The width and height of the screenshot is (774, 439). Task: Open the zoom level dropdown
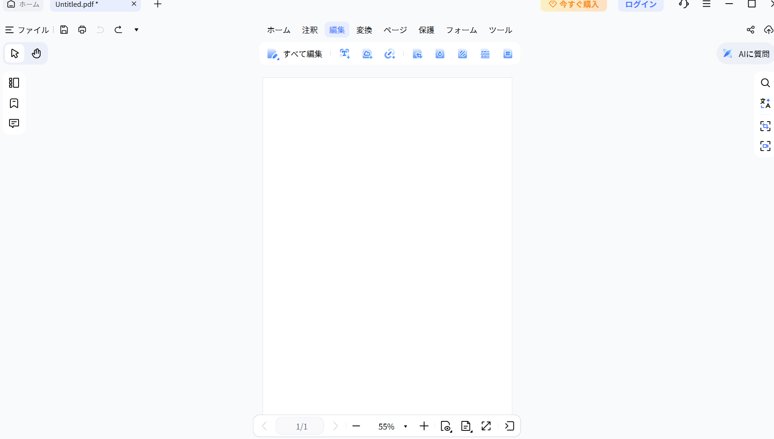coord(405,425)
